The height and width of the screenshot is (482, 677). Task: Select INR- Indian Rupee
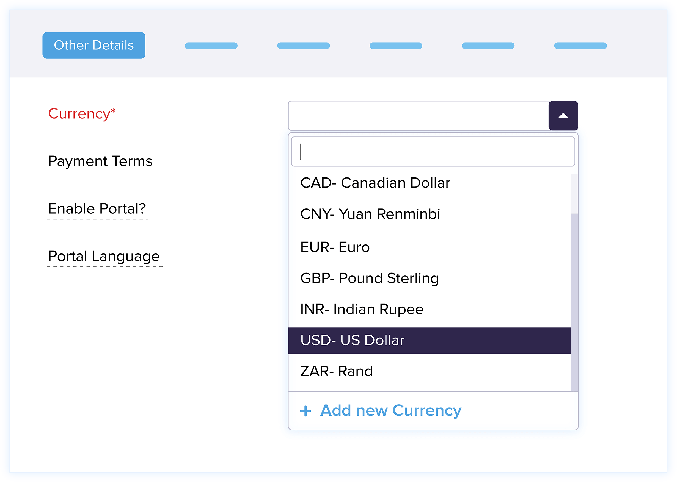[361, 309]
